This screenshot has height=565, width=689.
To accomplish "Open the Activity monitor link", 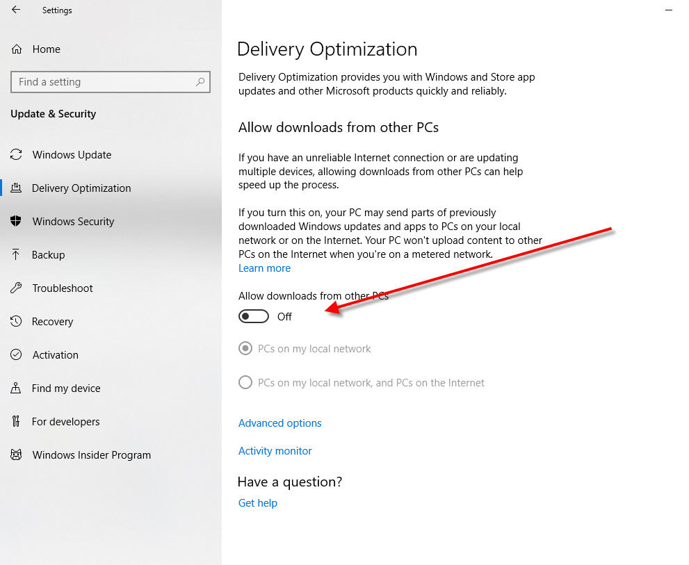I will pyautogui.click(x=275, y=451).
